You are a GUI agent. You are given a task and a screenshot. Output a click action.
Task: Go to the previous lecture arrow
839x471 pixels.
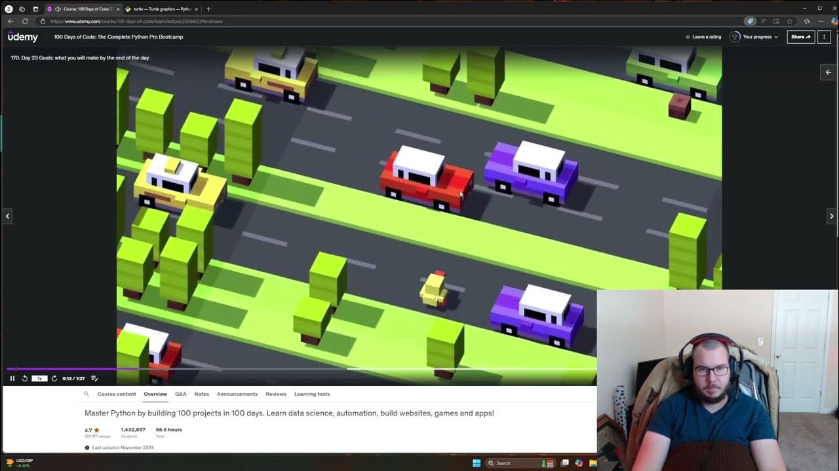(x=7, y=216)
